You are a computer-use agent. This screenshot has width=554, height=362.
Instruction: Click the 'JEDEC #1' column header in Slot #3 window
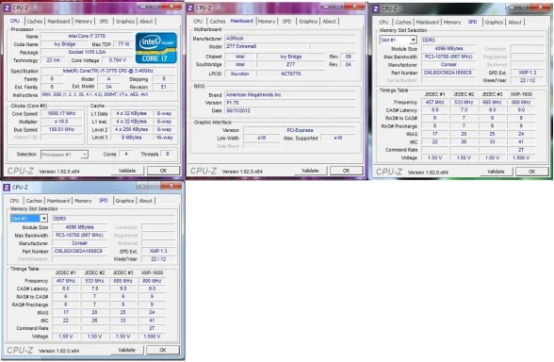click(x=66, y=273)
